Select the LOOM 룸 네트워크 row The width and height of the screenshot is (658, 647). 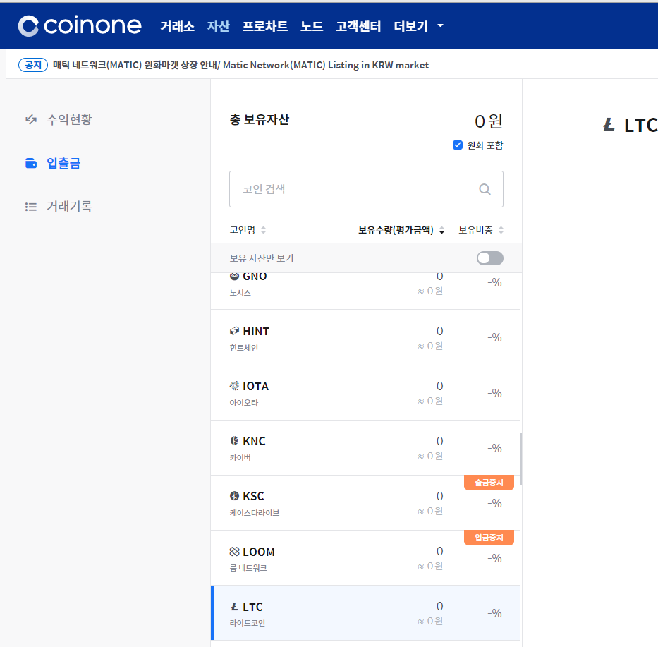[x=366, y=558]
